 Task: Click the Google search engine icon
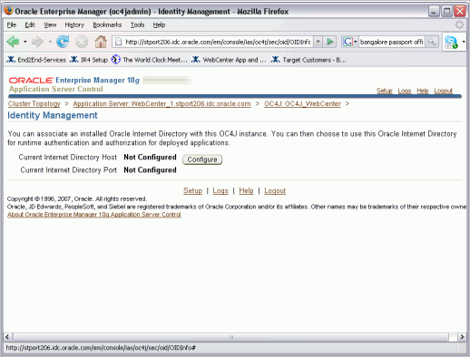[348, 42]
